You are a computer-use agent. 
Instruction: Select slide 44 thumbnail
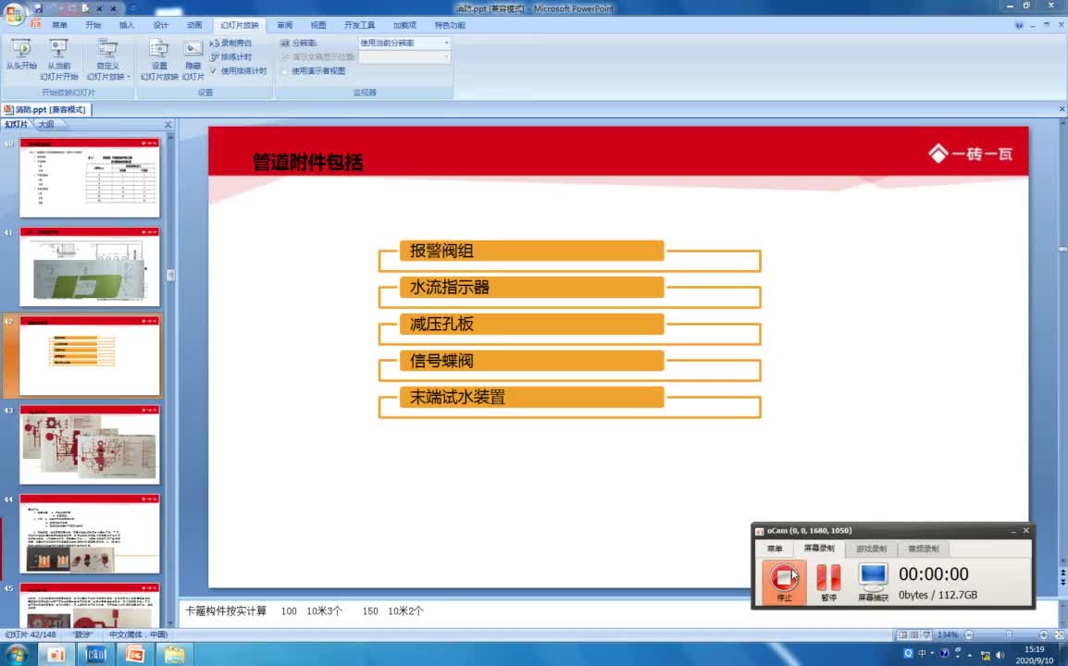pos(90,534)
